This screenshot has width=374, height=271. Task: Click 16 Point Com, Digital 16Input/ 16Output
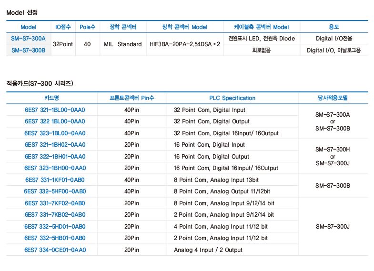point(226,168)
